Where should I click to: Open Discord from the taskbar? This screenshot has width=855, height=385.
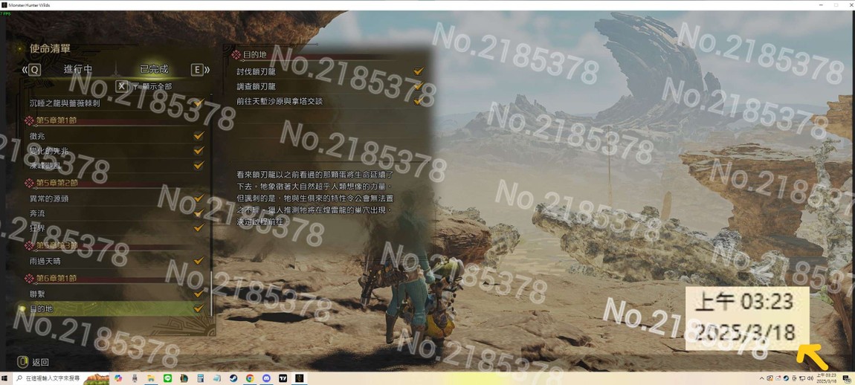(266, 378)
